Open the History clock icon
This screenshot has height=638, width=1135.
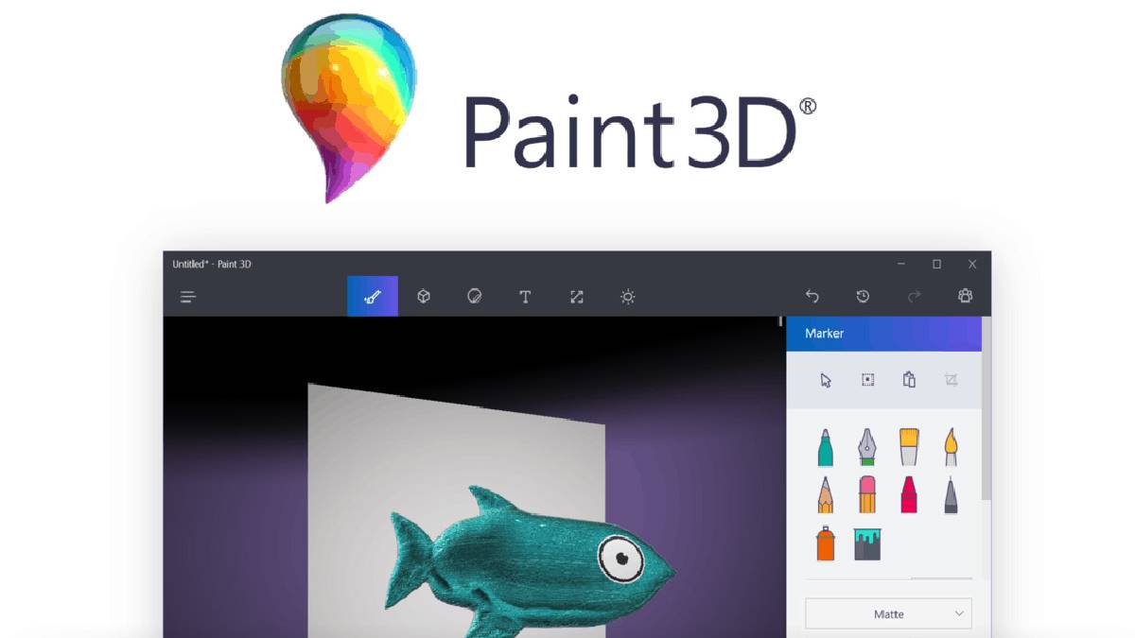pos(863,297)
